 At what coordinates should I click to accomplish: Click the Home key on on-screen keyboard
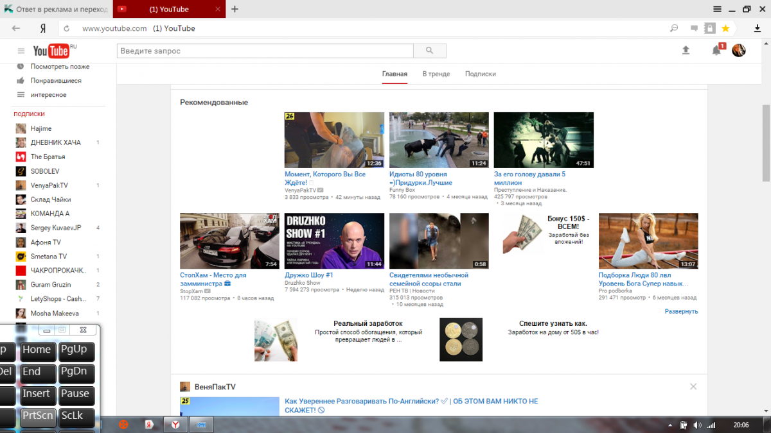(x=37, y=350)
